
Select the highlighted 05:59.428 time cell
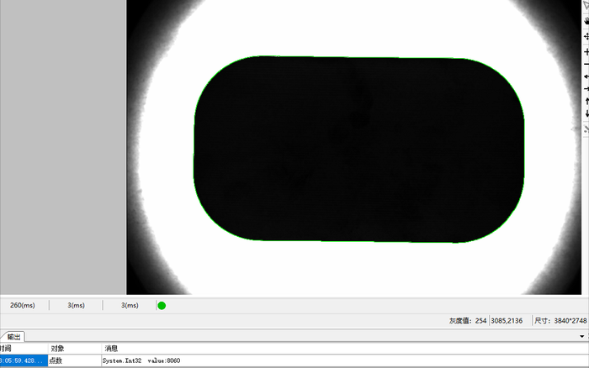(24, 360)
